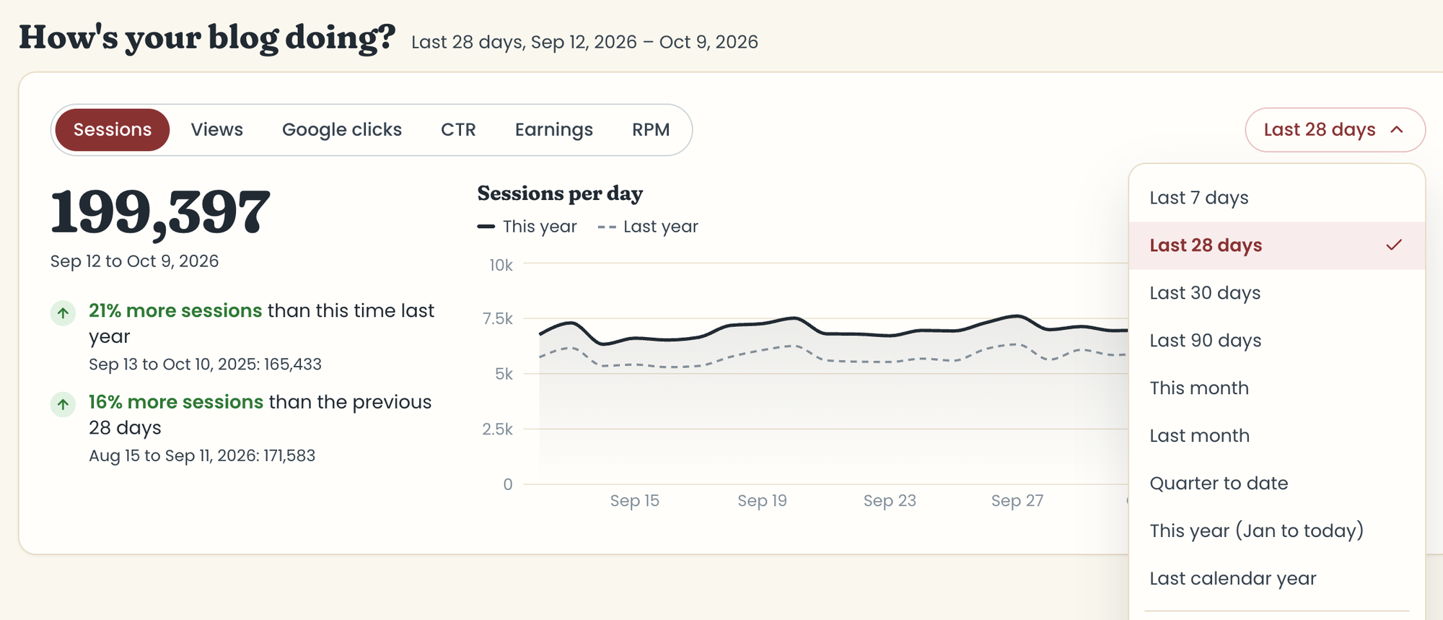Screen dimensions: 1443x620
Task: Click the 'How's your blog doing?' heading
Action: [x=207, y=38]
